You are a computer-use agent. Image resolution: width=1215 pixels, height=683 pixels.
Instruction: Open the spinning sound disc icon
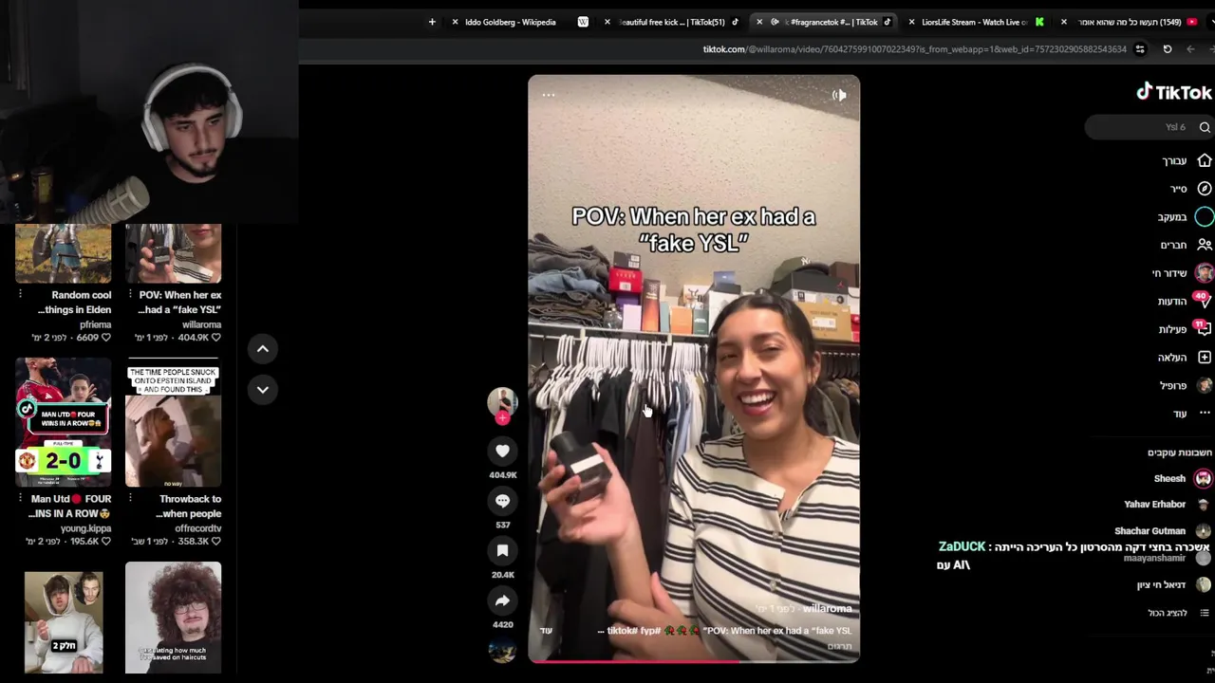click(x=502, y=651)
